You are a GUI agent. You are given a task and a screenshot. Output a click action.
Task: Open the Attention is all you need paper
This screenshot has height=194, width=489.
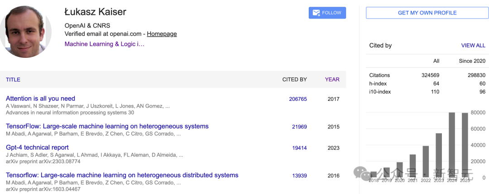point(40,99)
